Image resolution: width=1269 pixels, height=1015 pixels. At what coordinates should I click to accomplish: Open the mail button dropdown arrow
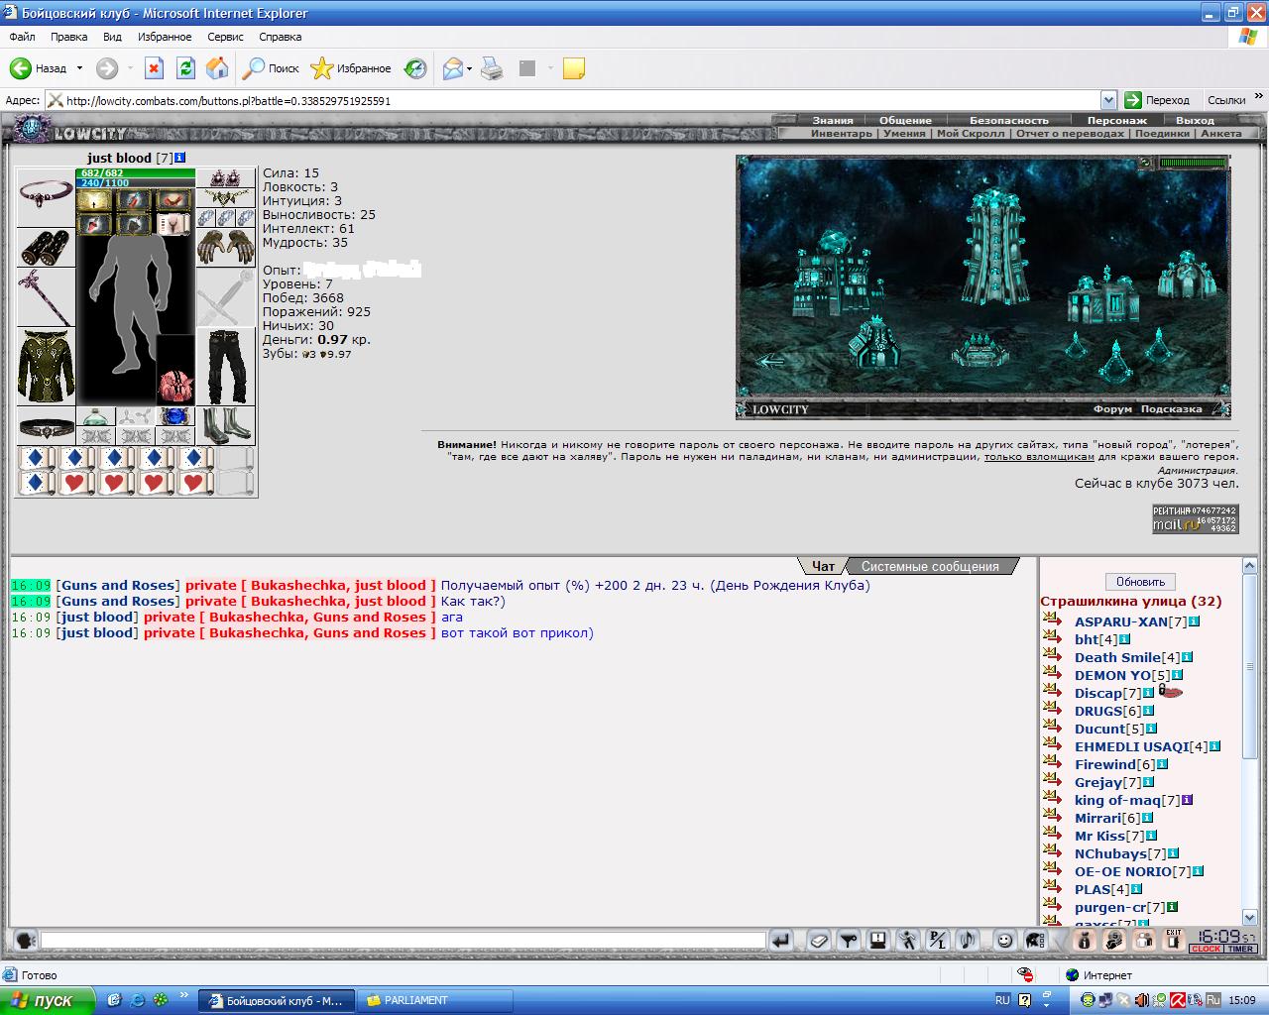pyautogui.click(x=469, y=68)
